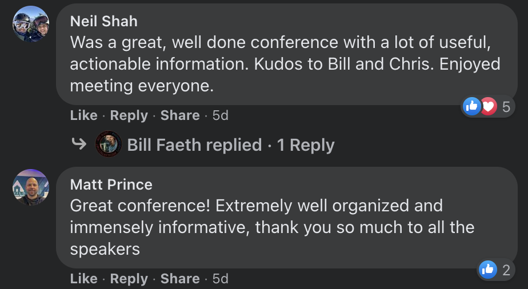
Task: Open Neil Shah's profile picture
Action: [31, 24]
